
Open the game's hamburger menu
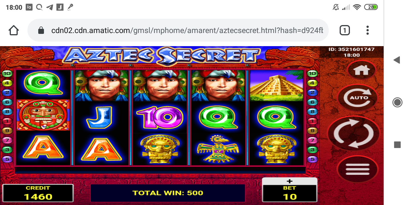357,169
